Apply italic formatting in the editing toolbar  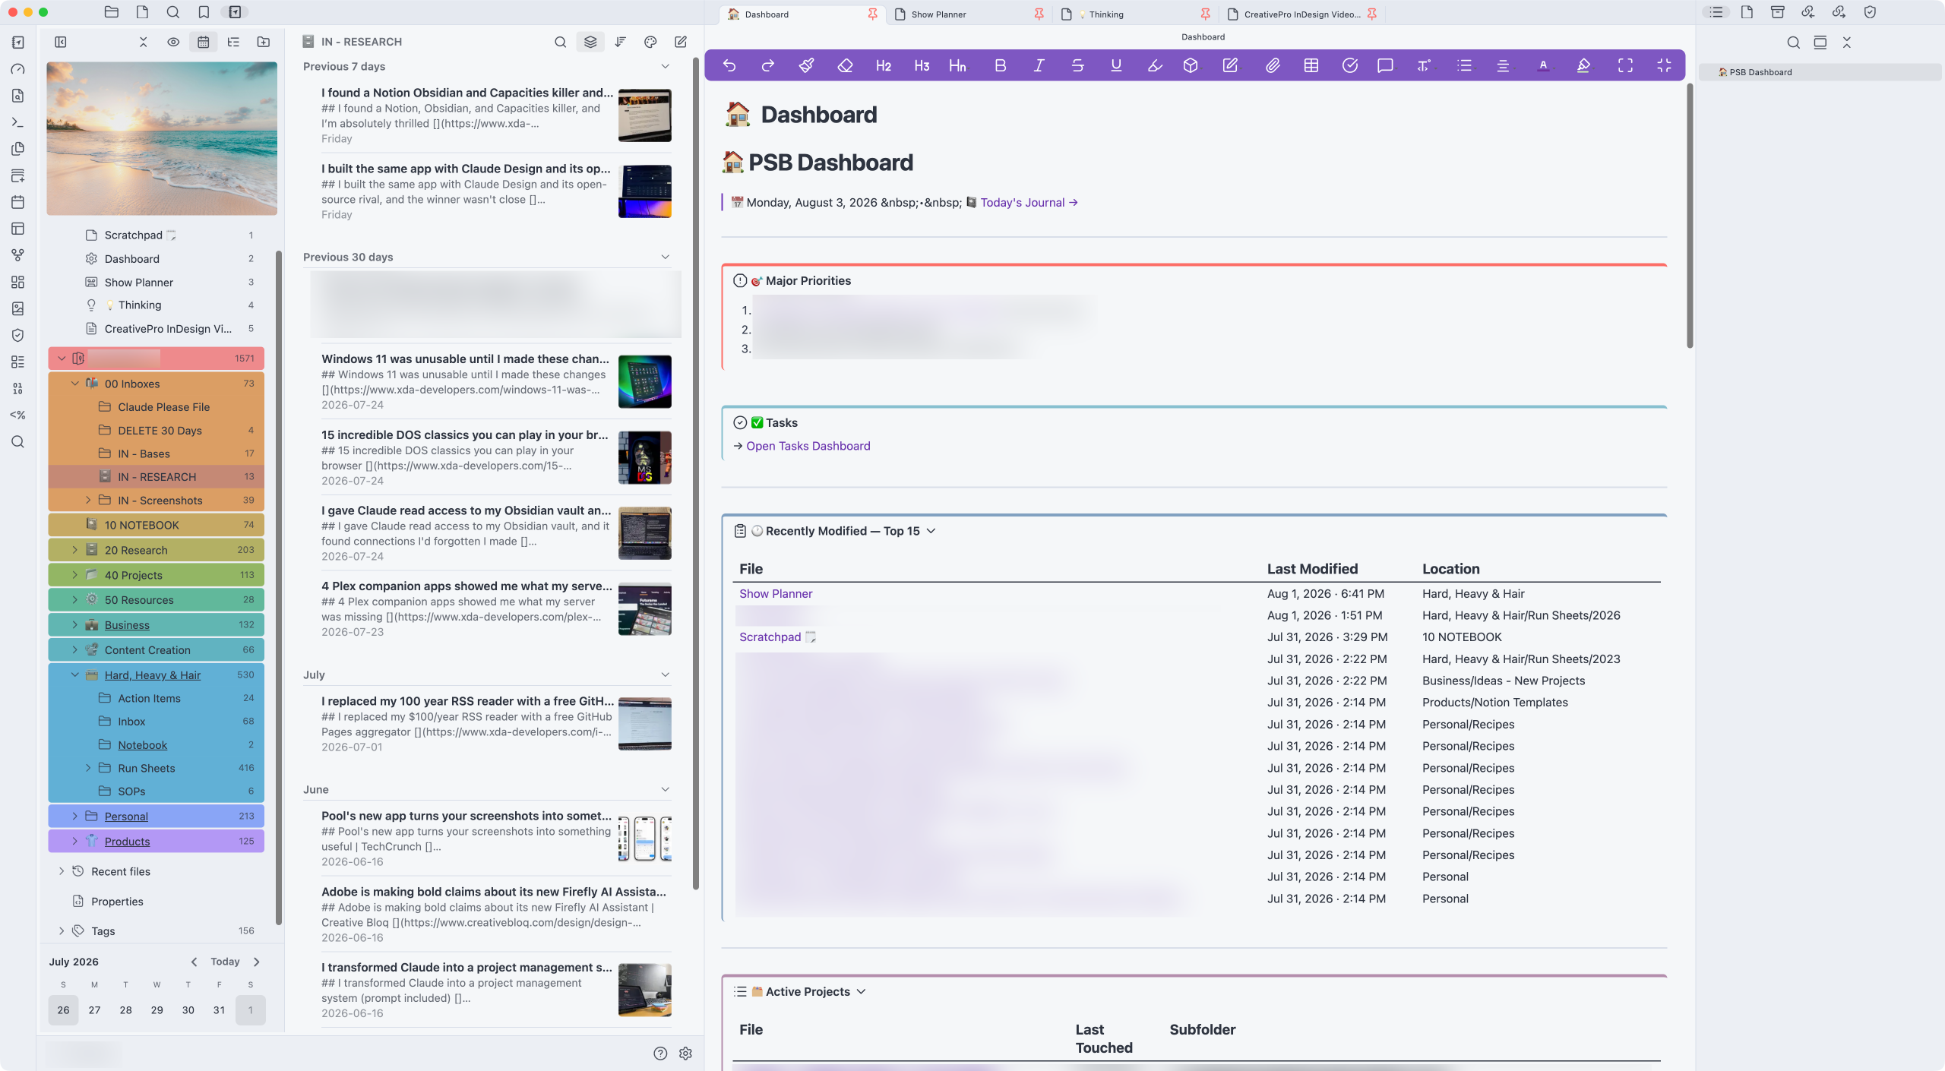tap(1039, 65)
